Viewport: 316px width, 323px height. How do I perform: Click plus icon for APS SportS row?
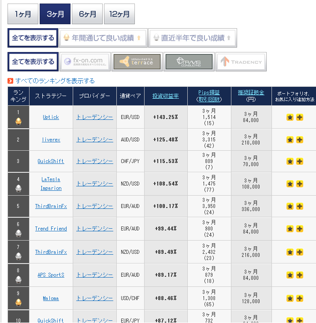pyautogui.click(x=299, y=275)
